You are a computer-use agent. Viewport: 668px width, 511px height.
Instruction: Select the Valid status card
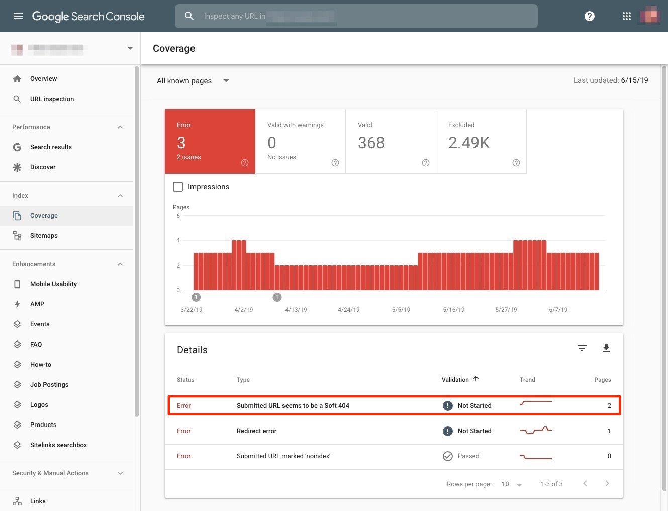(391, 141)
